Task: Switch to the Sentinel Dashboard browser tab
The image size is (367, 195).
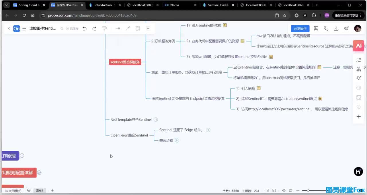Action: 219,5
